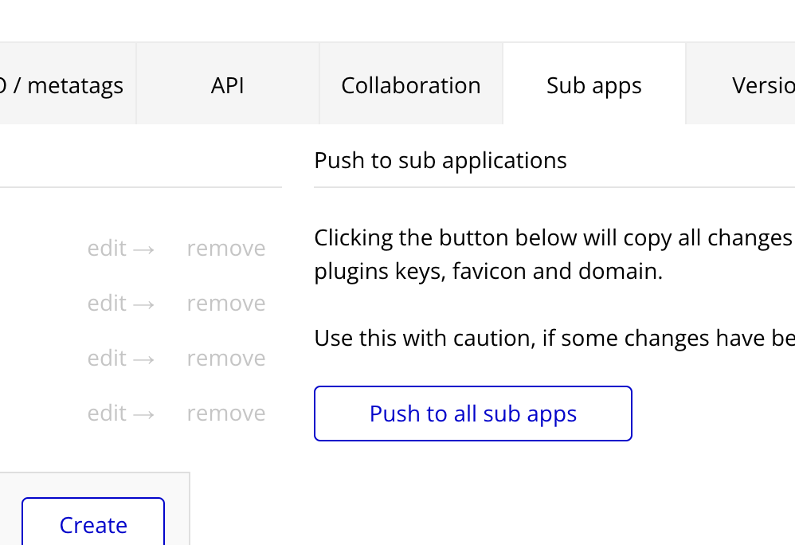
Task: Select the Sub apps tab
Action: click(594, 85)
